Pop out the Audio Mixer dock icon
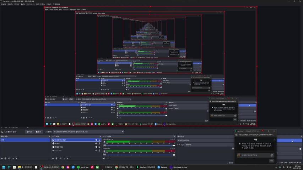Image resolution: width=303 pixels, height=170 pixels. coord(174,136)
